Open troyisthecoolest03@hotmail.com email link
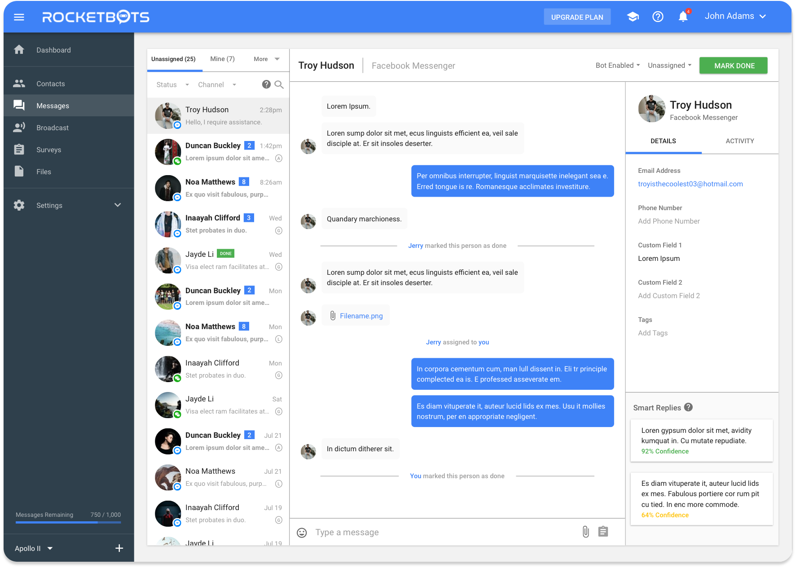 690,184
